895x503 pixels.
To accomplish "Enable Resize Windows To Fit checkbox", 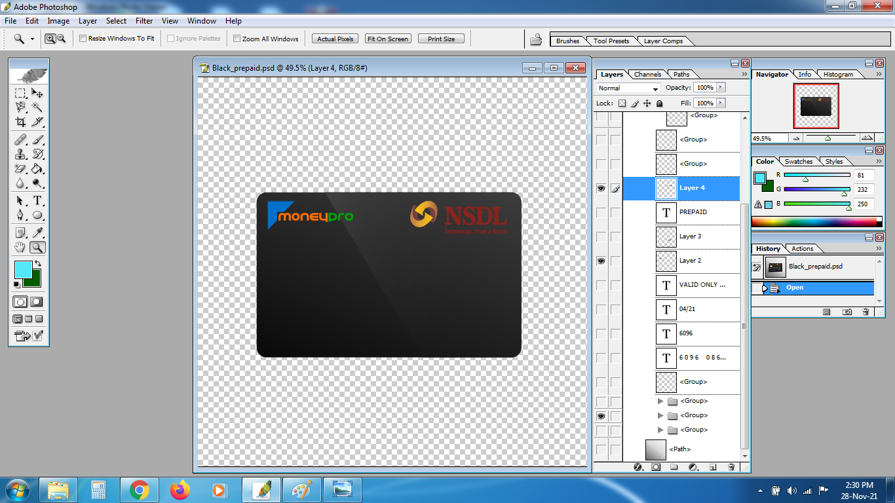I will (83, 39).
